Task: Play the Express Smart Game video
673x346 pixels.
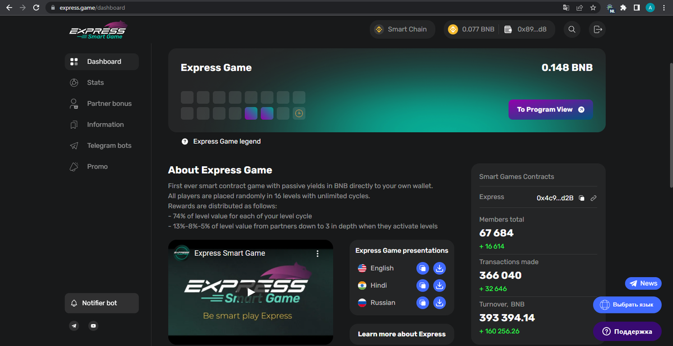Action: pyautogui.click(x=251, y=291)
